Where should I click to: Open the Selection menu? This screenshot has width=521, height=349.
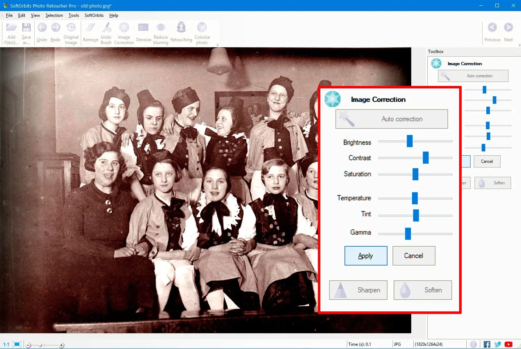coord(54,15)
